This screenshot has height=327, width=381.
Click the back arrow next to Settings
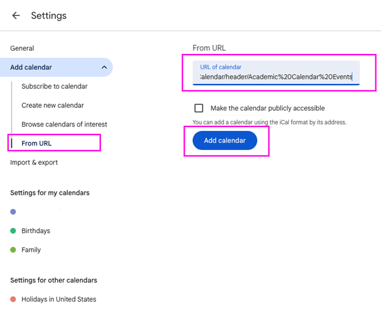coord(16,15)
